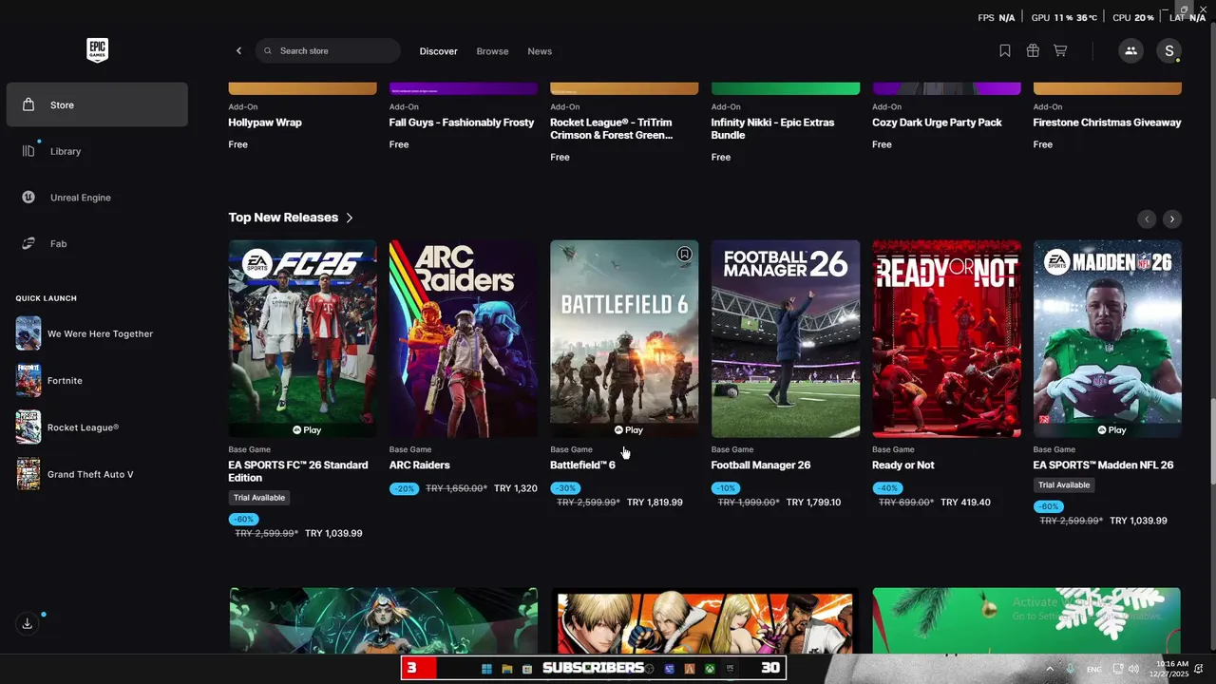Click the Search store field
This screenshot has width=1216, height=684.
[x=328, y=50]
